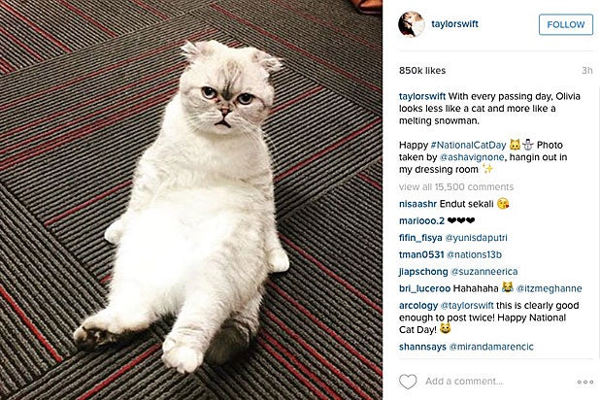600x400 pixels.
Task: Open nisaashr commenter profile
Action: pyautogui.click(x=417, y=204)
